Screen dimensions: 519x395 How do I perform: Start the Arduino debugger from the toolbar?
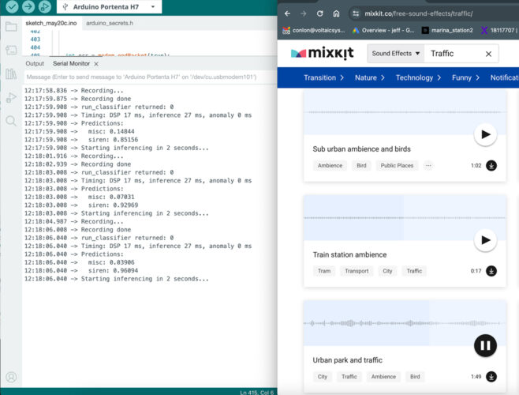click(x=45, y=6)
